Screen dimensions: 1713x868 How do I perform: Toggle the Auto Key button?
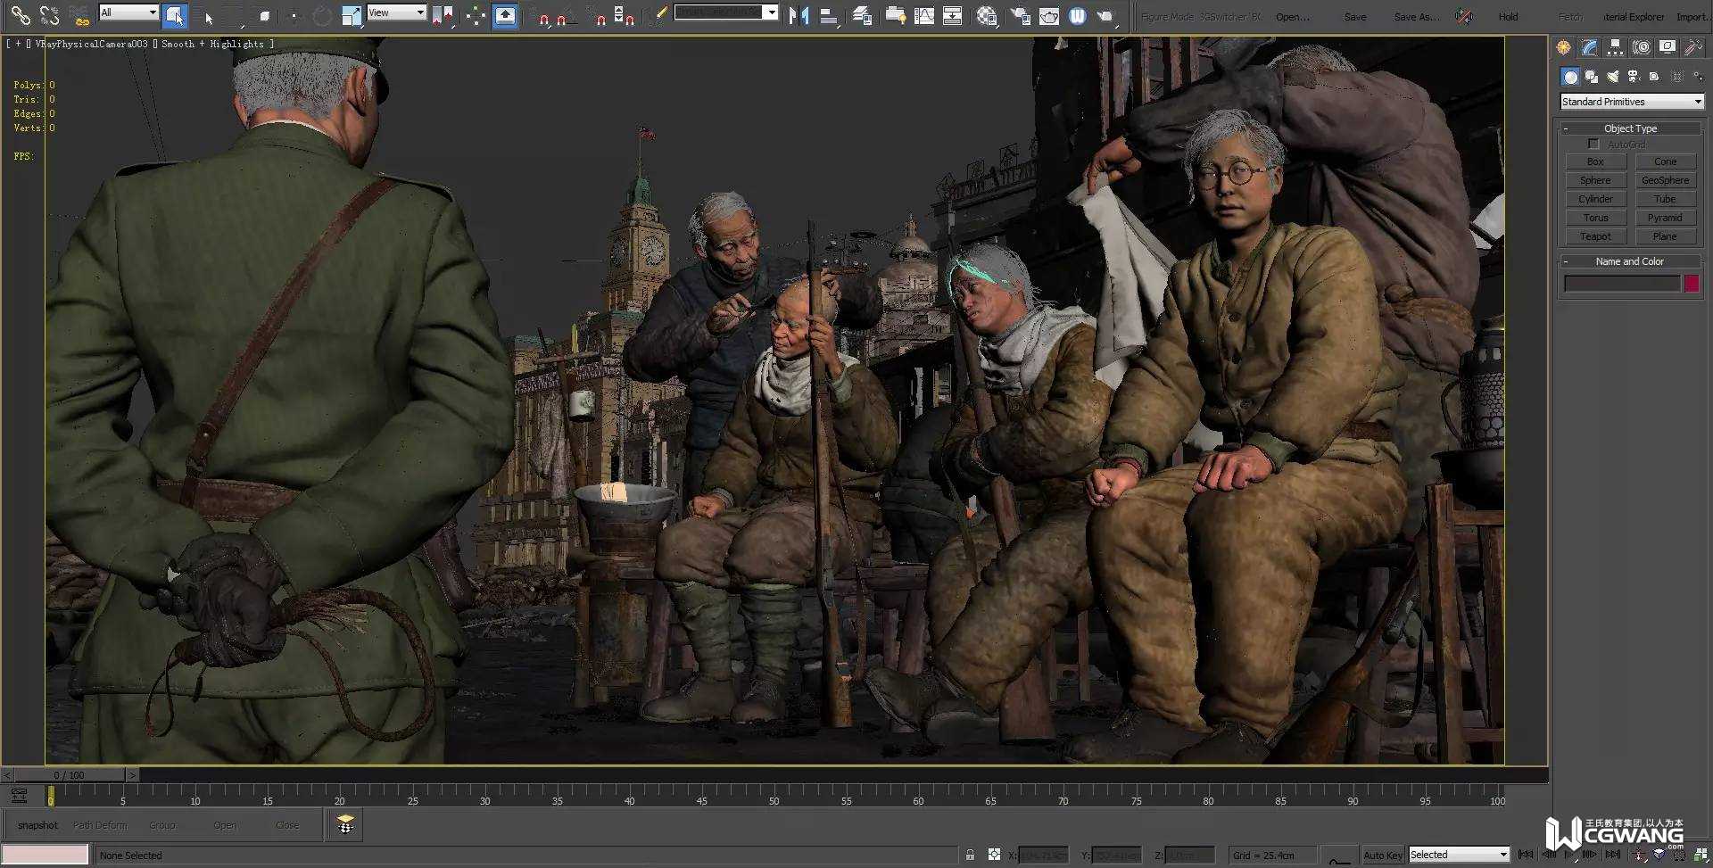1382,855
